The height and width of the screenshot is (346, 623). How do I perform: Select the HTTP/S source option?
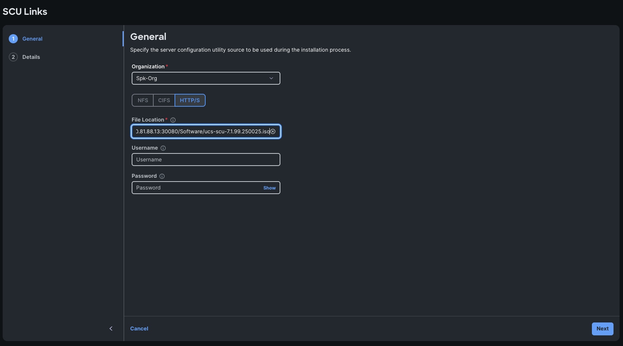coord(190,100)
